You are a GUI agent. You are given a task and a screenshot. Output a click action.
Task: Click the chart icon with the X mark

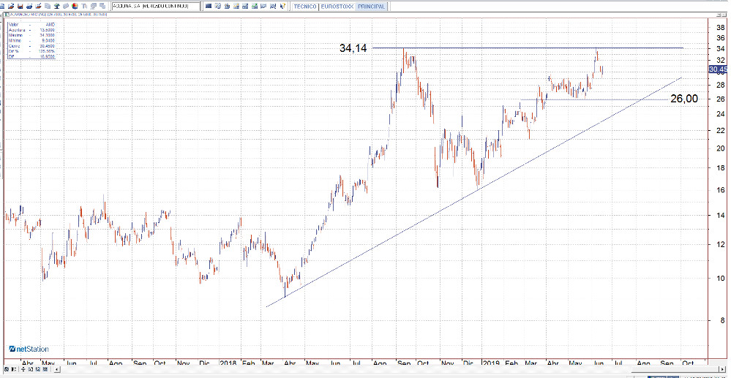(x=273, y=7)
